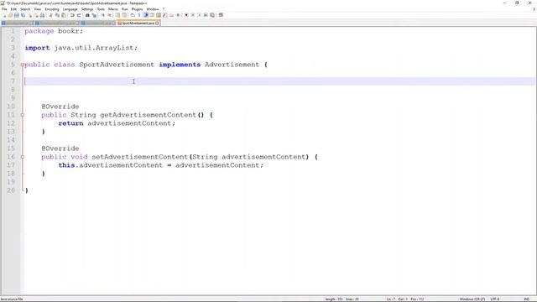This screenshot has width=537, height=302.
Task: Click the length and lines status bar field
Action: point(341,299)
